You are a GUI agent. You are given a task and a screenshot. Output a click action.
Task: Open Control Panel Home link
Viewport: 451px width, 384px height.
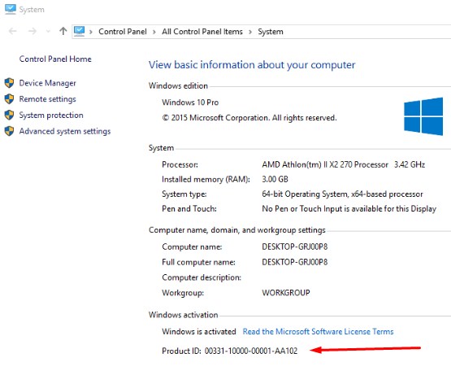tap(55, 59)
